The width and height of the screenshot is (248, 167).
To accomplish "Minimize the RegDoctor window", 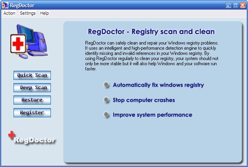I will pos(228,5).
